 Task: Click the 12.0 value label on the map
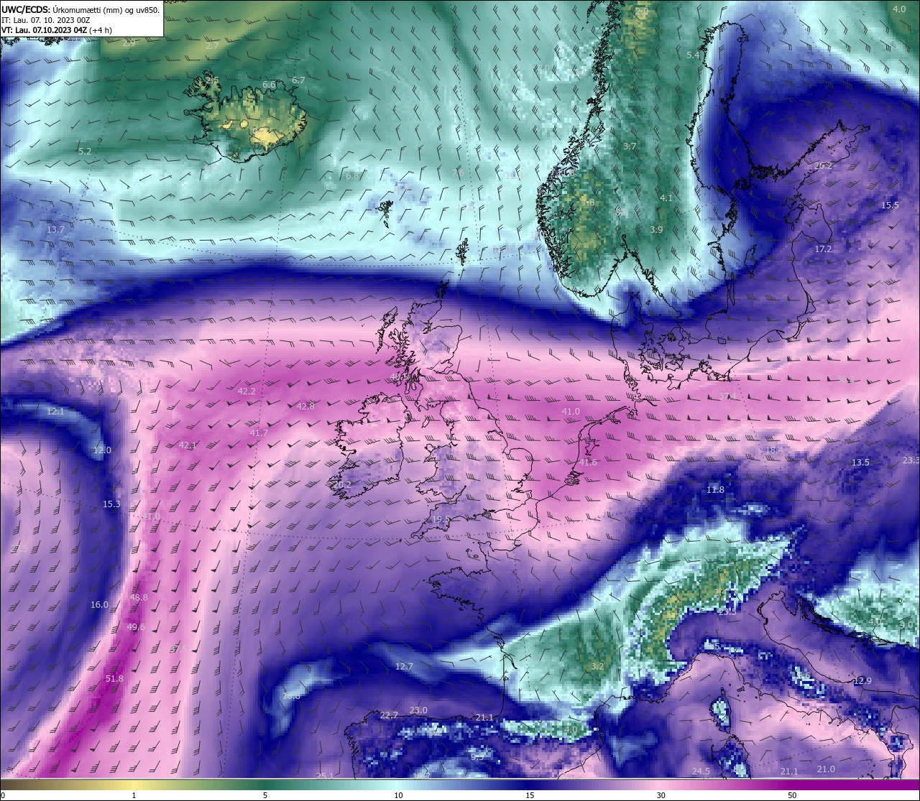102,450
